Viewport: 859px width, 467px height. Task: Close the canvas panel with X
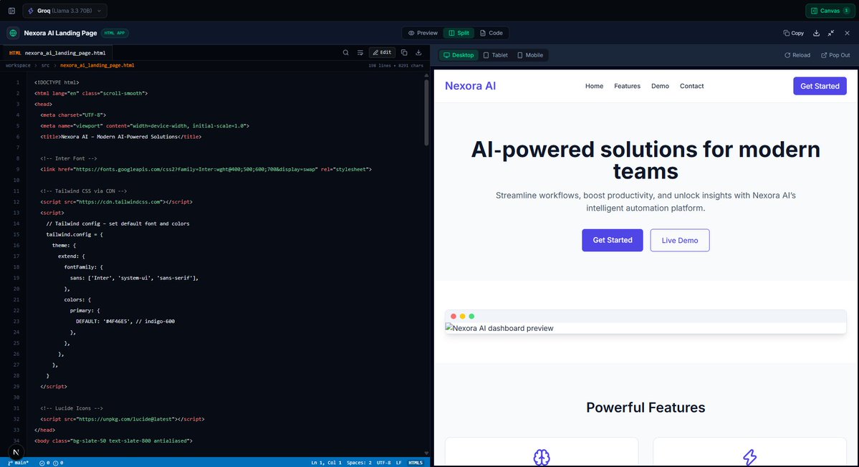(847, 33)
